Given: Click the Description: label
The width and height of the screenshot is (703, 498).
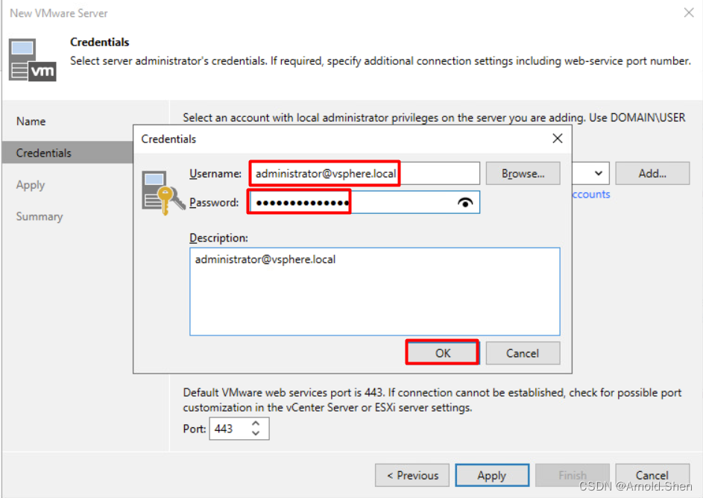Looking at the screenshot, I should (218, 238).
